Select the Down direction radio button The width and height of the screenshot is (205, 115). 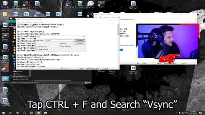coord(66,46)
